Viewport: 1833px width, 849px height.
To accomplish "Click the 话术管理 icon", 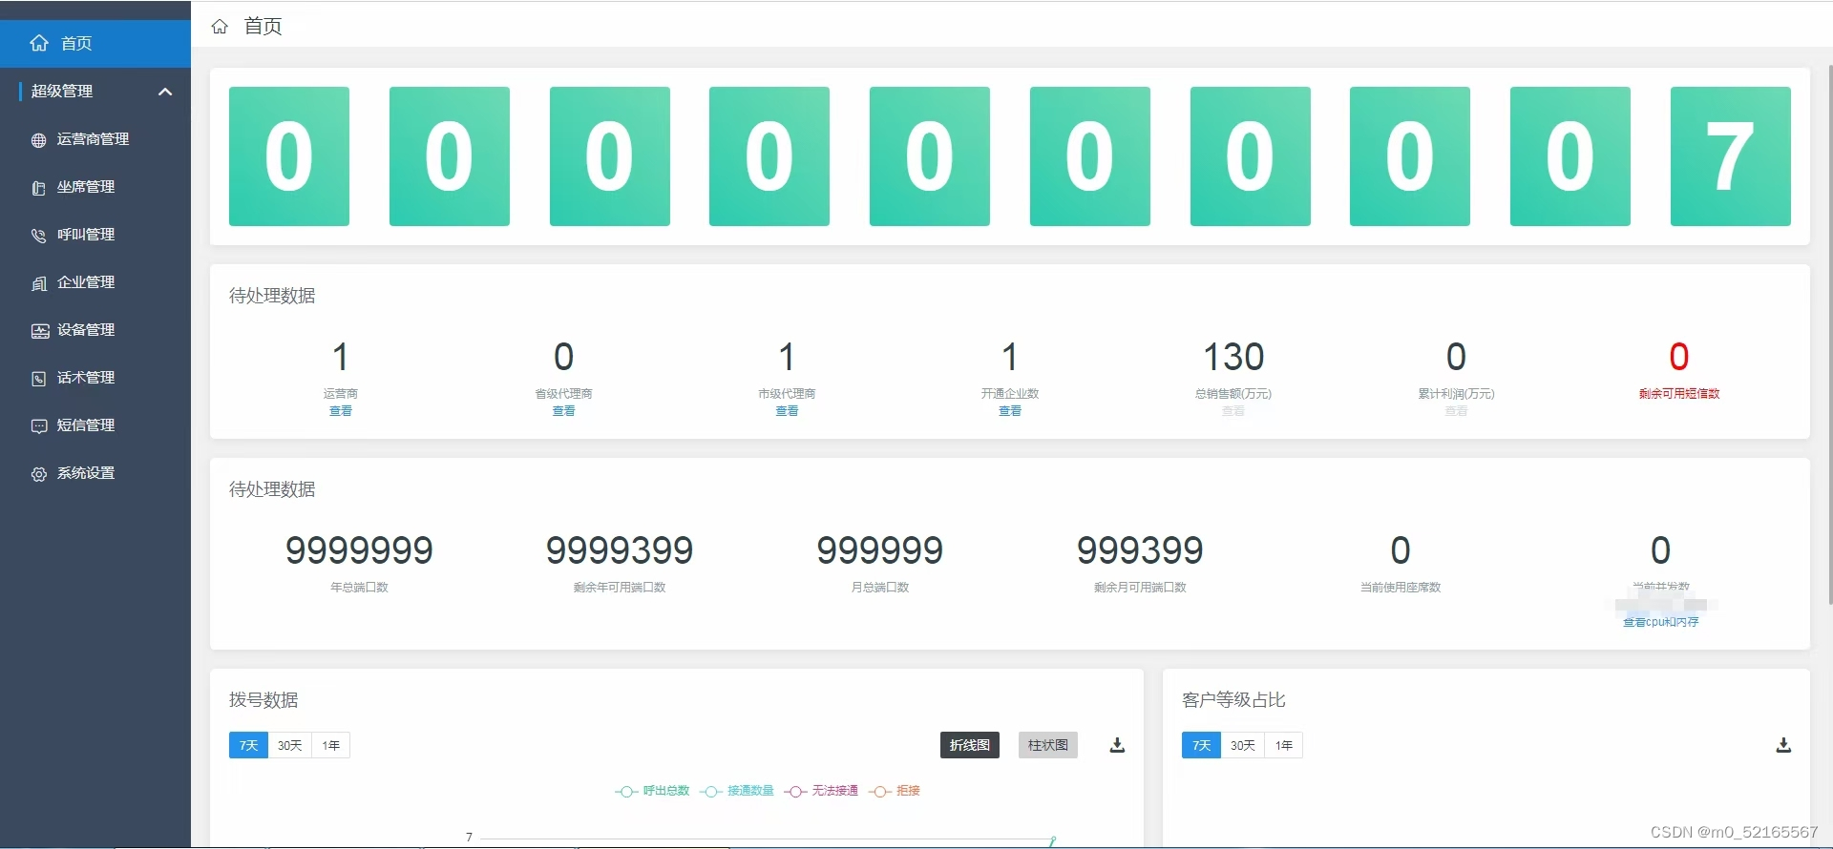I will coord(39,379).
